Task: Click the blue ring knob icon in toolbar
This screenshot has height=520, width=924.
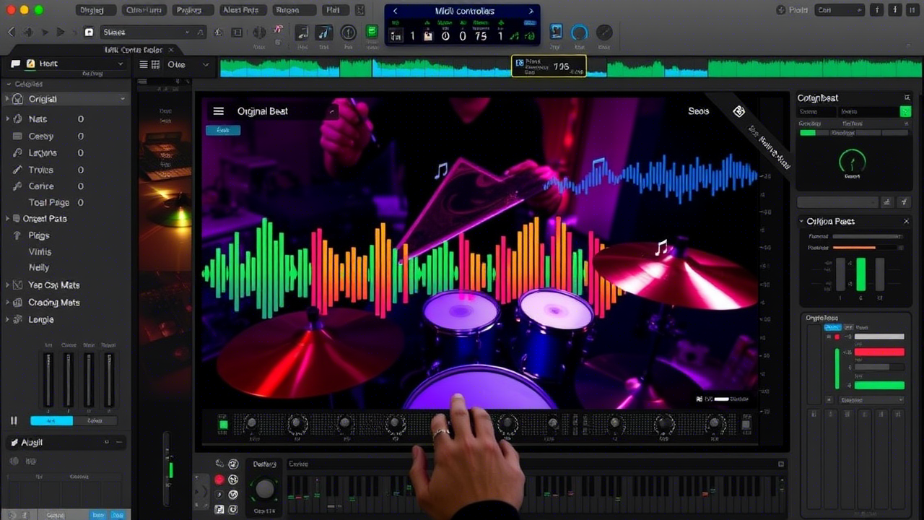Action: (x=579, y=32)
